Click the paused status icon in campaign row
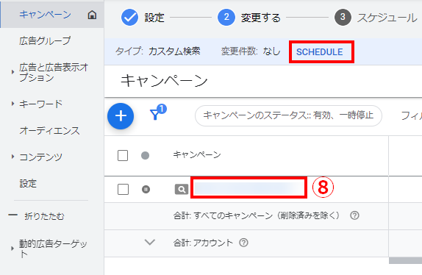This screenshot has height=275, width=422. coord(146,190)
